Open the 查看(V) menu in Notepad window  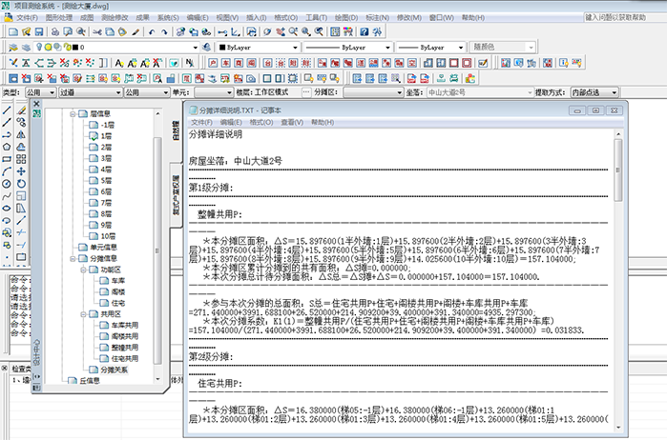[292, 122]
